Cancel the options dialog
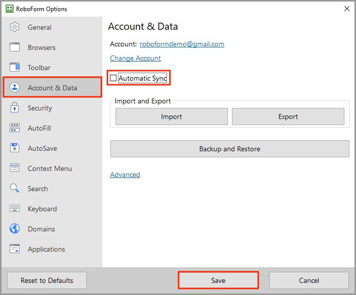This screenshot has height=295, width=356. coord(309,280)
